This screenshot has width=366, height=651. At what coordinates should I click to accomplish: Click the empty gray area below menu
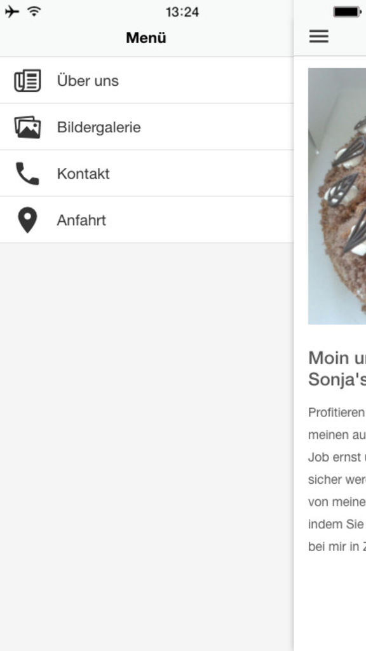pyautogui.click(x=147, y=447)
